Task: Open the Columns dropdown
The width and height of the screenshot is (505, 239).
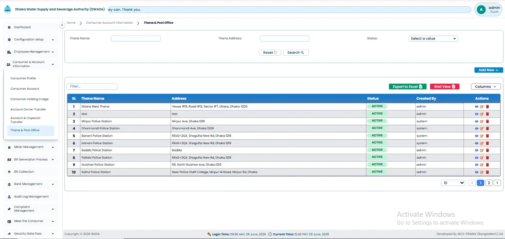Action: (486, 87)
